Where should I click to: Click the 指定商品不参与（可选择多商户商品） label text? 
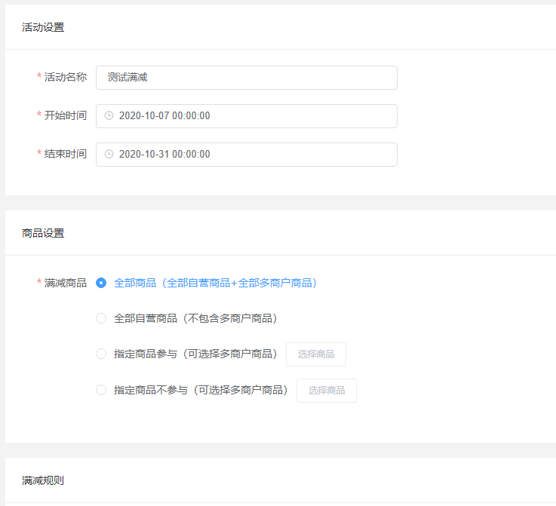coord(201,390)
